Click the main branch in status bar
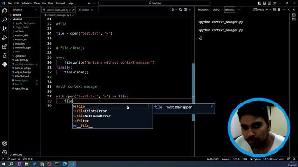The image size is (298, 167). click(12, 159)
